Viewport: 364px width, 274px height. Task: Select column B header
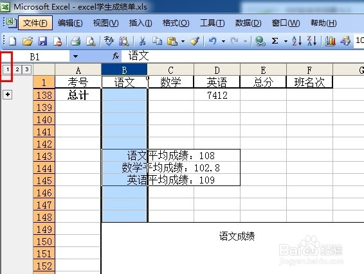(x=124, y=70)
